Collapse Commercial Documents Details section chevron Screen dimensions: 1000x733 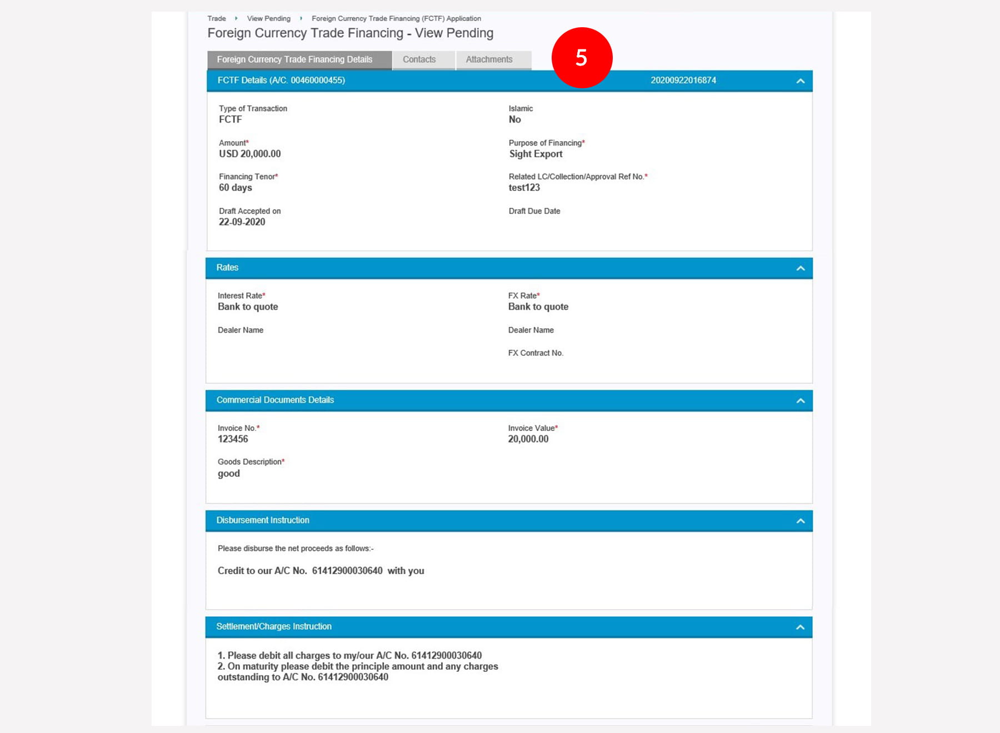[x=800, y=400]
